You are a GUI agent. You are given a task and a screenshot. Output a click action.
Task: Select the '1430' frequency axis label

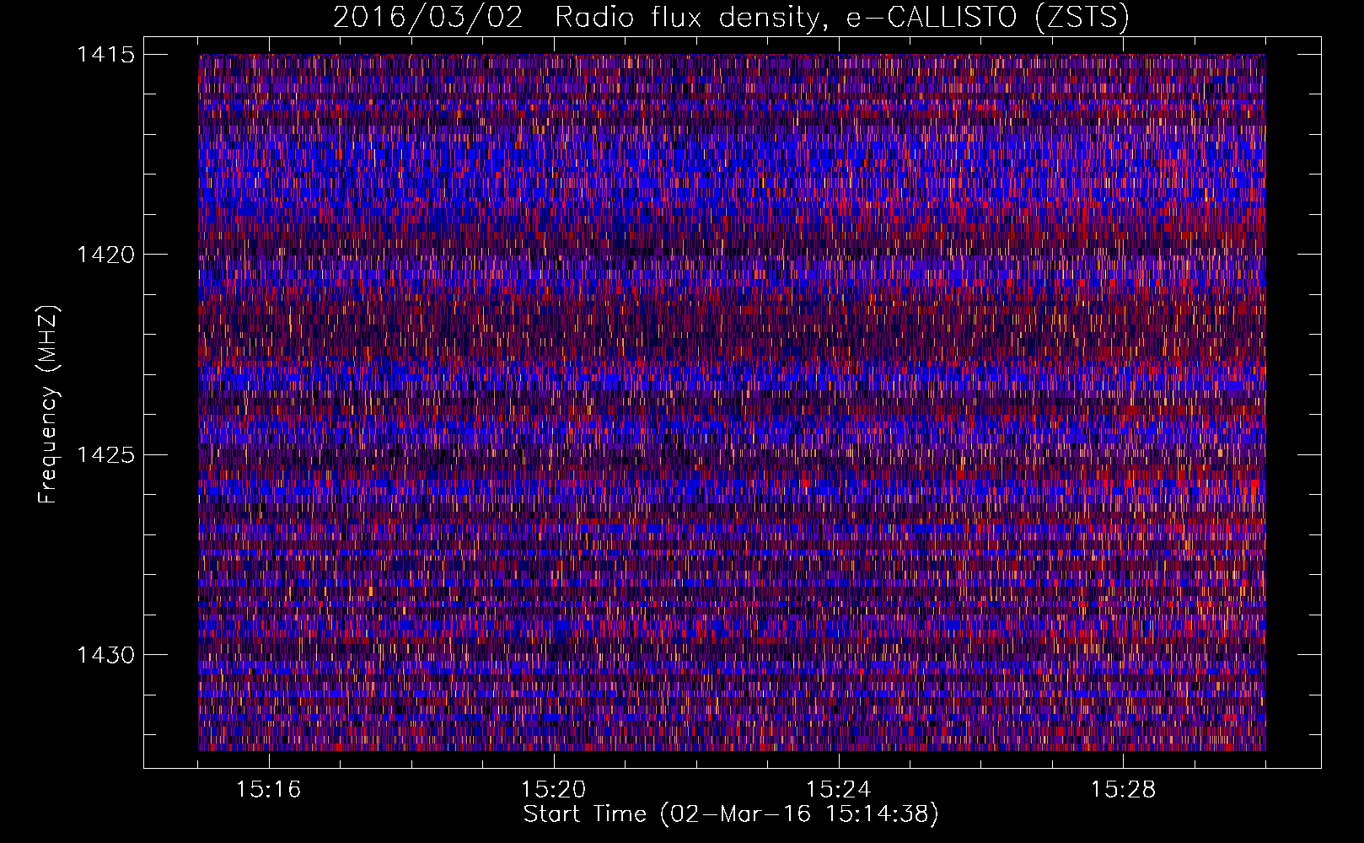[105, 655]
